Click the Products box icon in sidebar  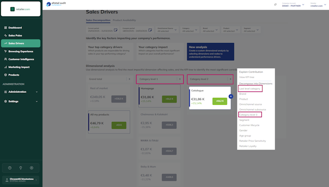click(6, 75)
